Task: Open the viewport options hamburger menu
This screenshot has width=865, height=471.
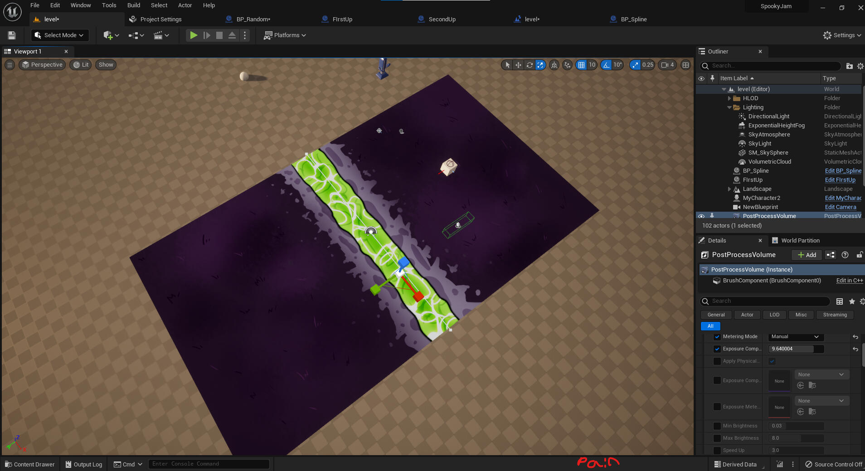Action: click(x=10, y=65)
